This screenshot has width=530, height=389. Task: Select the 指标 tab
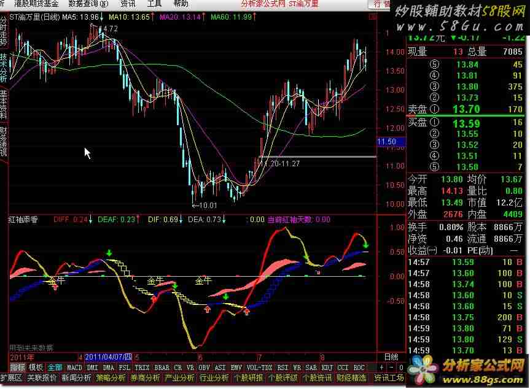pyautogui.click(x=18, y=368)
